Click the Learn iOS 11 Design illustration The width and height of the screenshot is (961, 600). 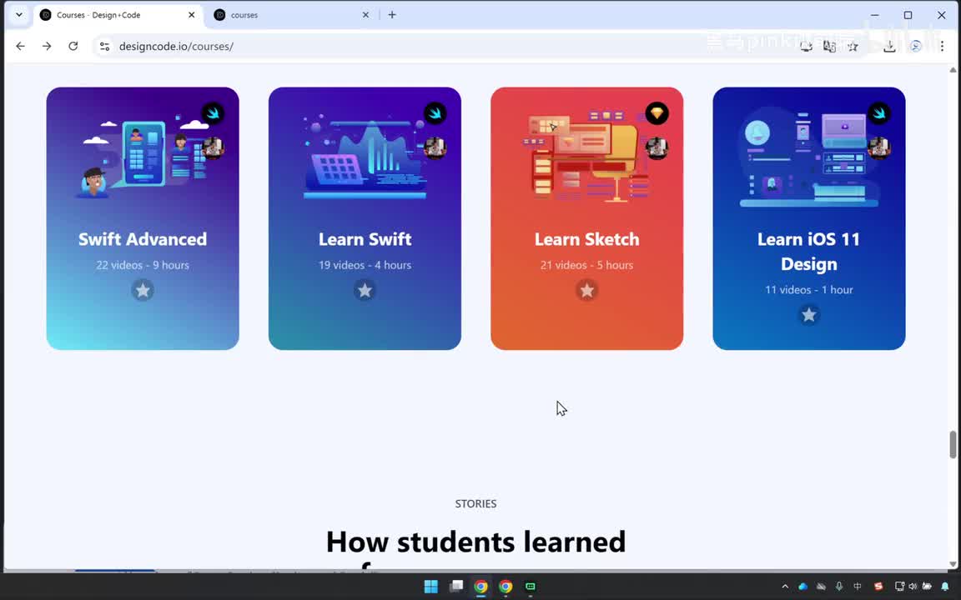(x=809, y=158)
